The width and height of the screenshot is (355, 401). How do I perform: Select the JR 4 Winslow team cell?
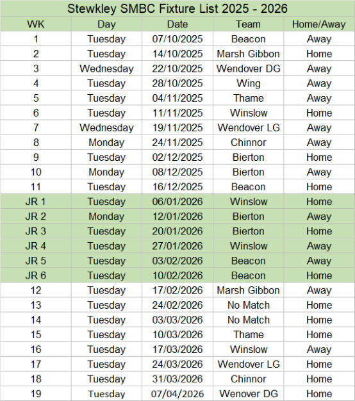tap(249, 246)
